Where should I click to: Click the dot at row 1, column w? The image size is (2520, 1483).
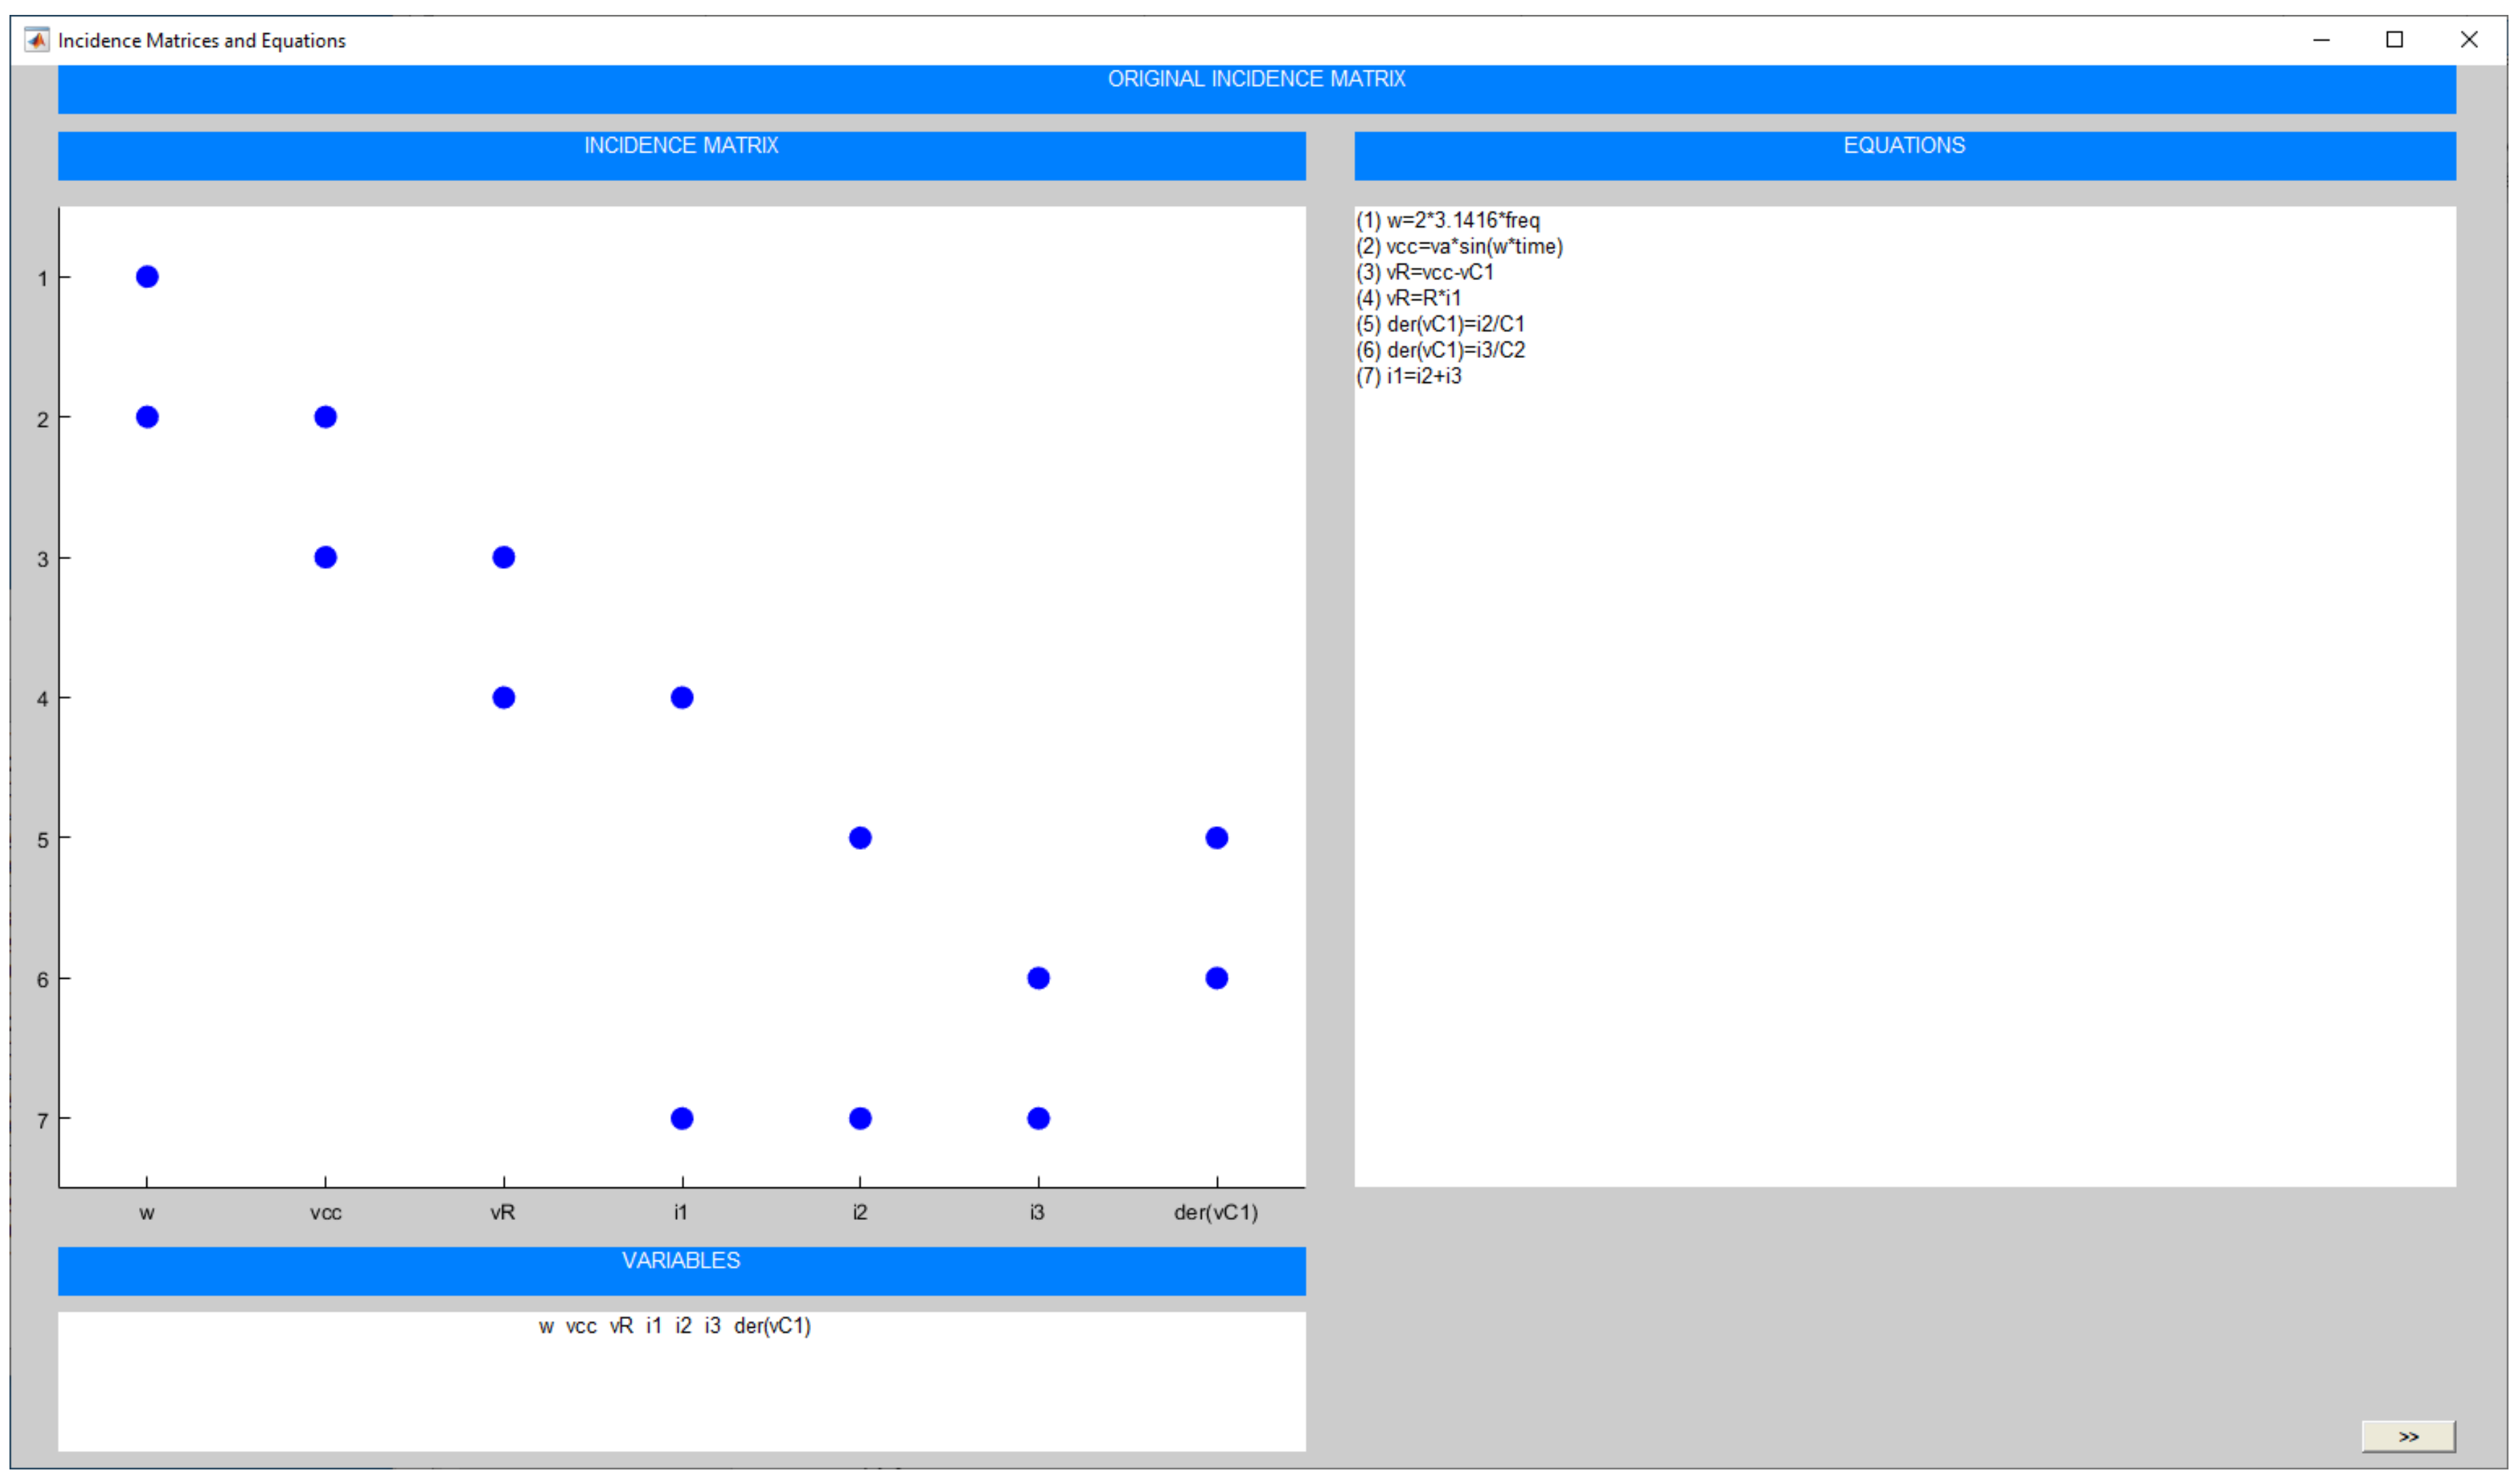pos(147,277)
